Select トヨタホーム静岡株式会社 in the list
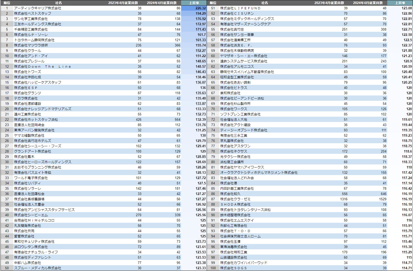The width and height of the screenshot is (413, 271). (34, 40)
